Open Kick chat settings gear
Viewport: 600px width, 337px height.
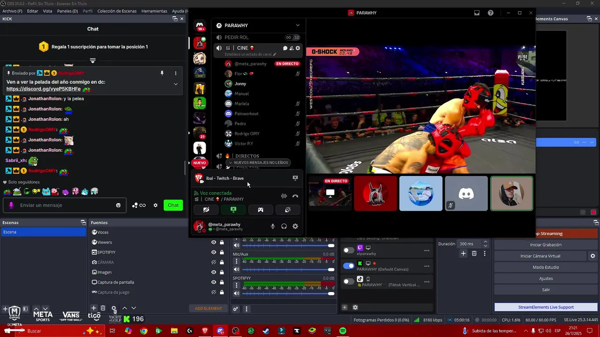156,205
